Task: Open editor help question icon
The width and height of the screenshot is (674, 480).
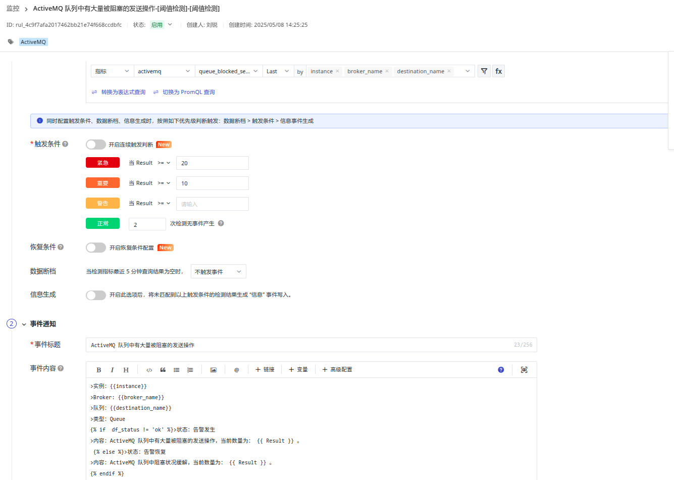Action: 501,370
